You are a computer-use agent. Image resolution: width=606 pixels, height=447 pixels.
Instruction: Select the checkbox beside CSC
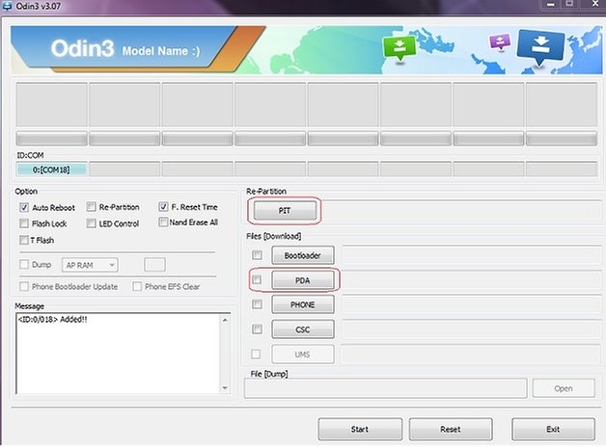tap(257, 329)
